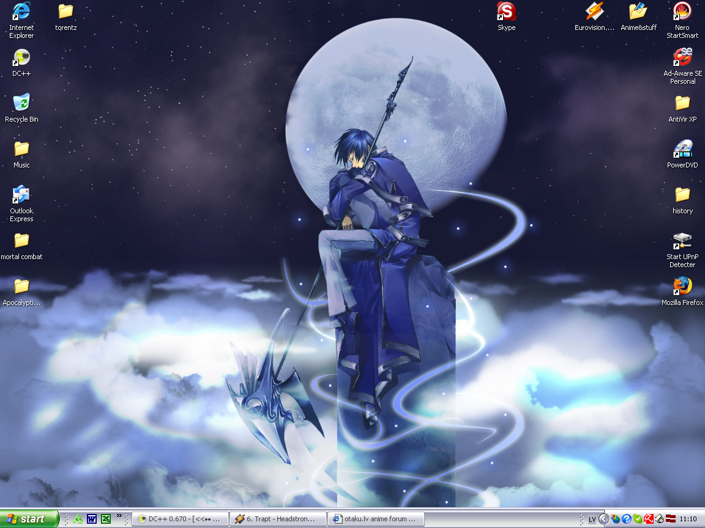
Task: Open the Start menu
Action: pyautogui.click(x=29, y=519)
